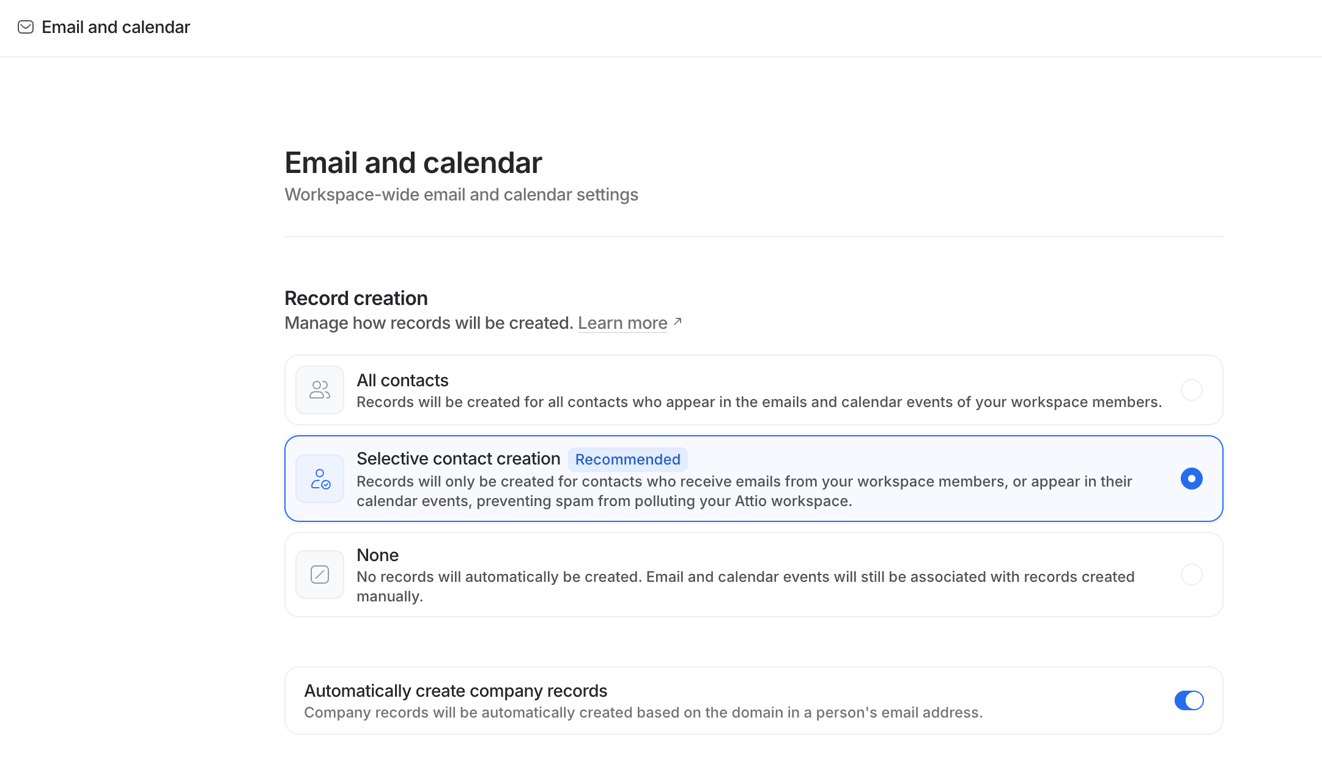Screen dimensions: 1322x775
Task: Click the Automatically create company records label
Action: click(x=456, y=691)
